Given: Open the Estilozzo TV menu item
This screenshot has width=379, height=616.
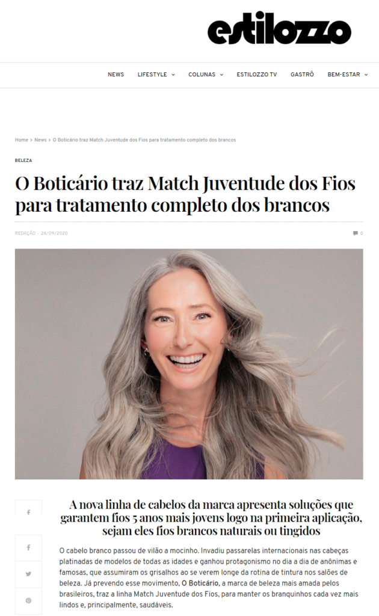Looking at the screenshot, I should pos(256,74).
